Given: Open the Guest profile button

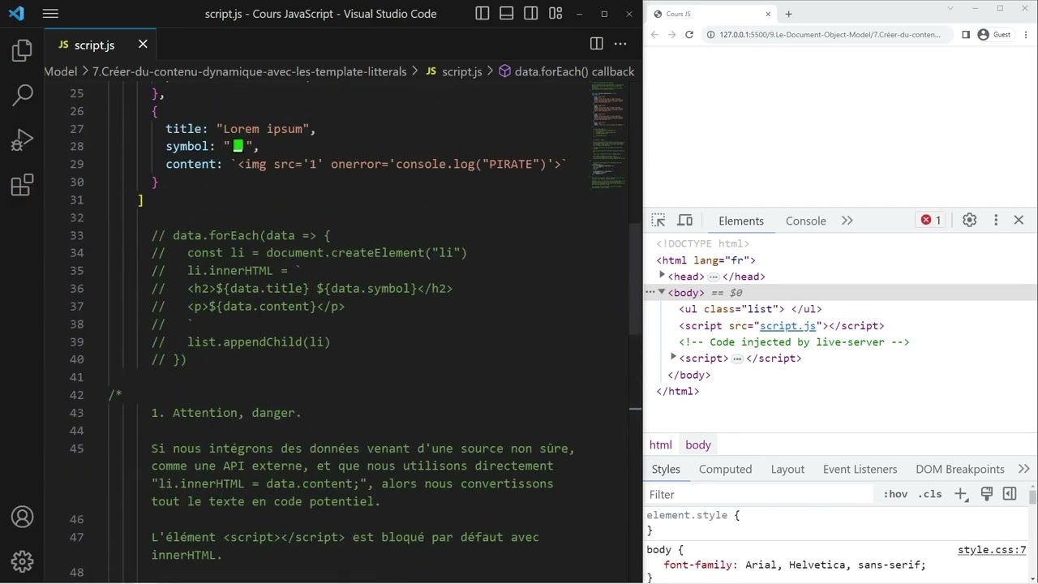Looking at the screenshot, I should [x=994, y=35].
